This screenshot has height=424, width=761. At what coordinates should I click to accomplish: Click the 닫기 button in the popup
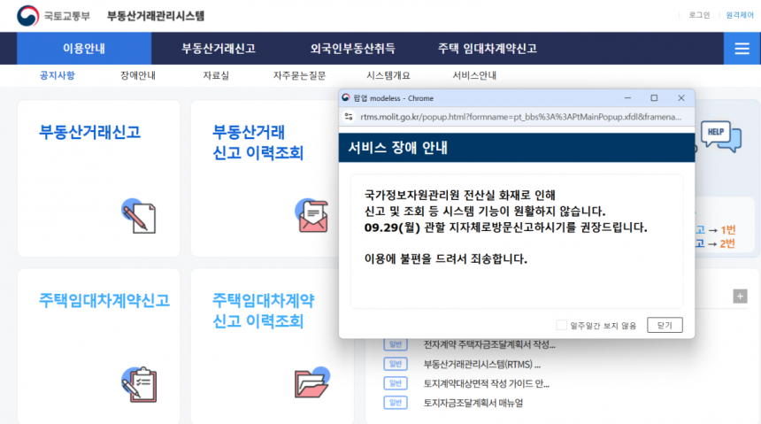point(665,325)
